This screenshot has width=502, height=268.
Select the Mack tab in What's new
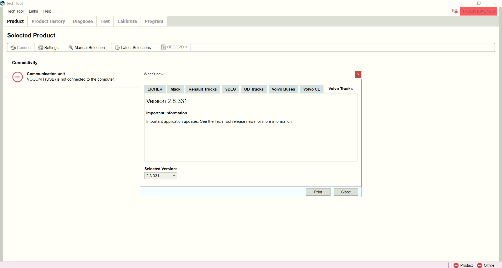(175, 89)
